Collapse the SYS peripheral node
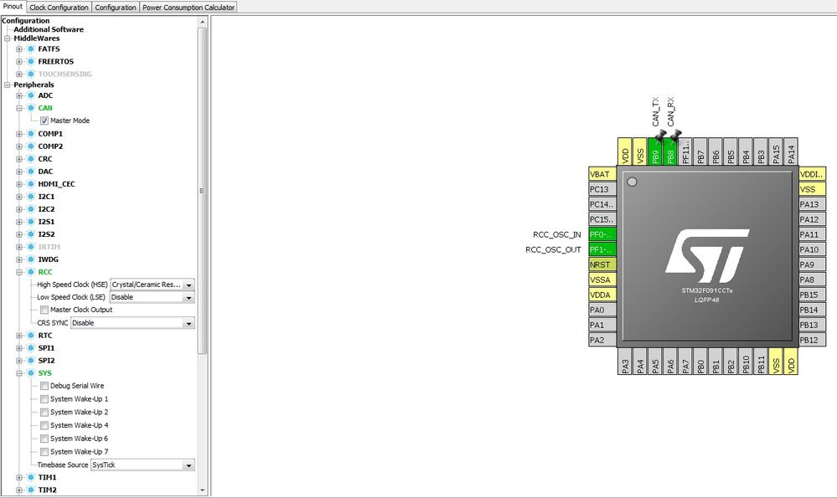The width and height of the screenshot is (837, 498). click(x=19, y=374)
